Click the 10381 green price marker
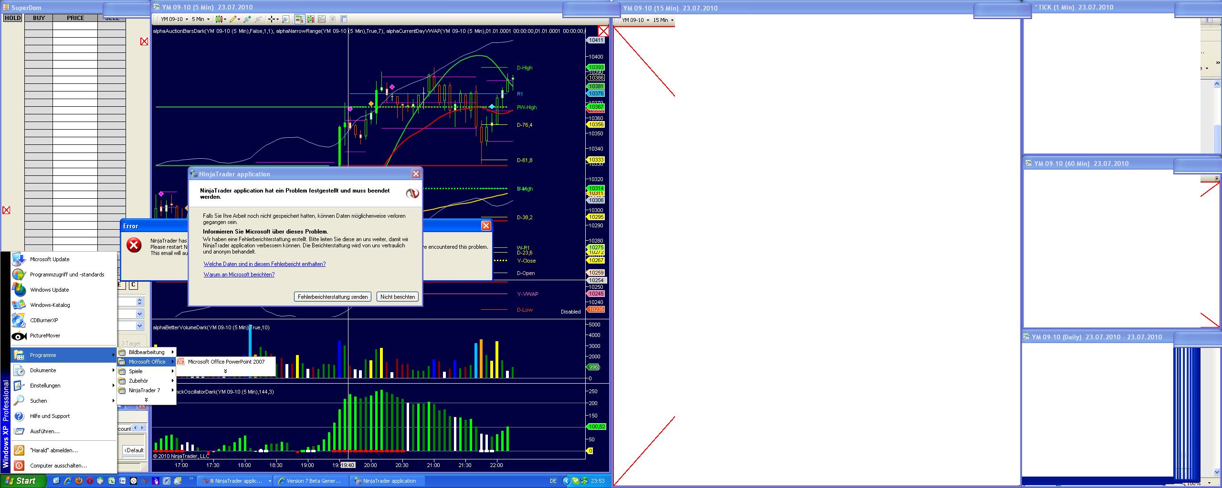1222x488 pixels. [596, 86]
